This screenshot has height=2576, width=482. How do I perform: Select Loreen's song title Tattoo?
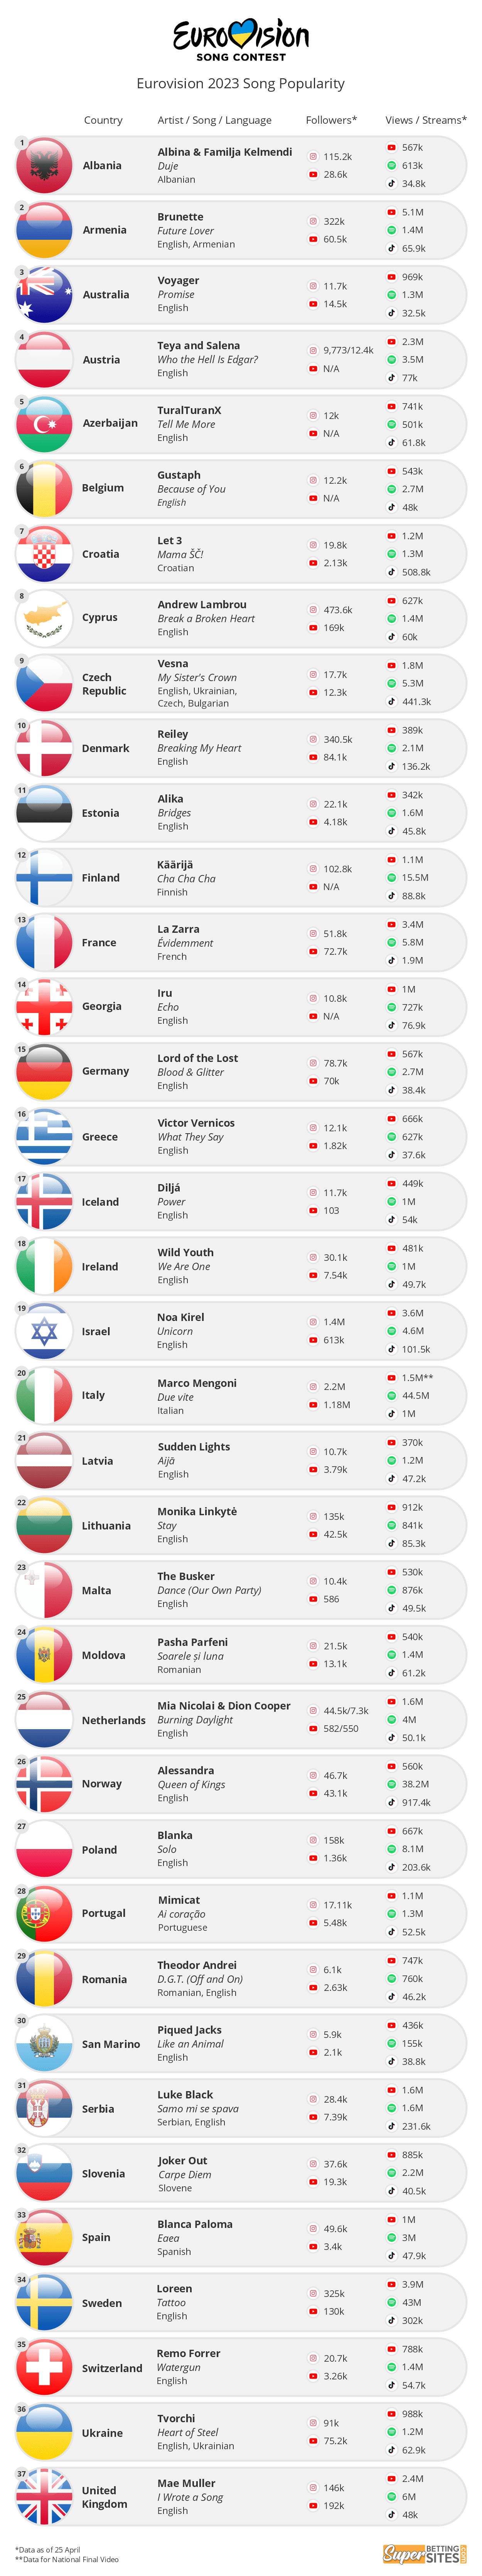coord(171,2302)
